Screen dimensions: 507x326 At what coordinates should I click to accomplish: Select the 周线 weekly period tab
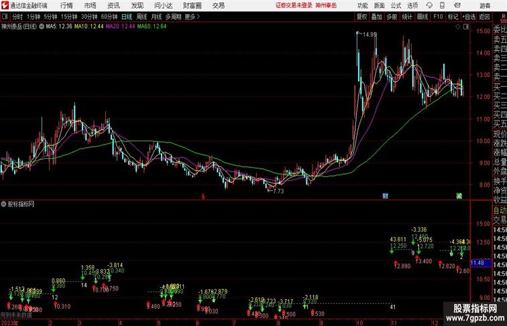point(142,17)
